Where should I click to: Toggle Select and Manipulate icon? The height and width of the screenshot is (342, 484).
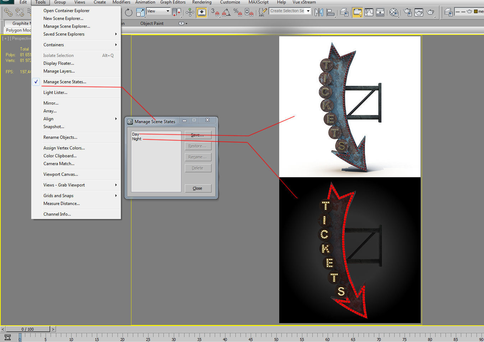tap(190, 12)
